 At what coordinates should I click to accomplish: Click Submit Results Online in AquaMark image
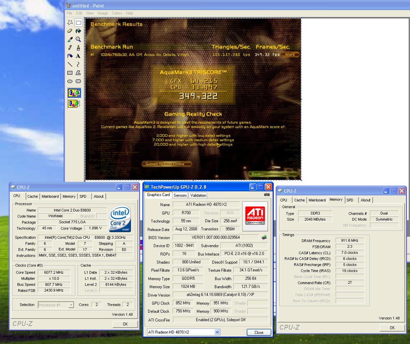(x=167, y=164)
